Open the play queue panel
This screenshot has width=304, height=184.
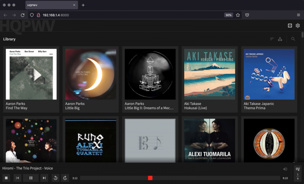[x=298, y=169]
